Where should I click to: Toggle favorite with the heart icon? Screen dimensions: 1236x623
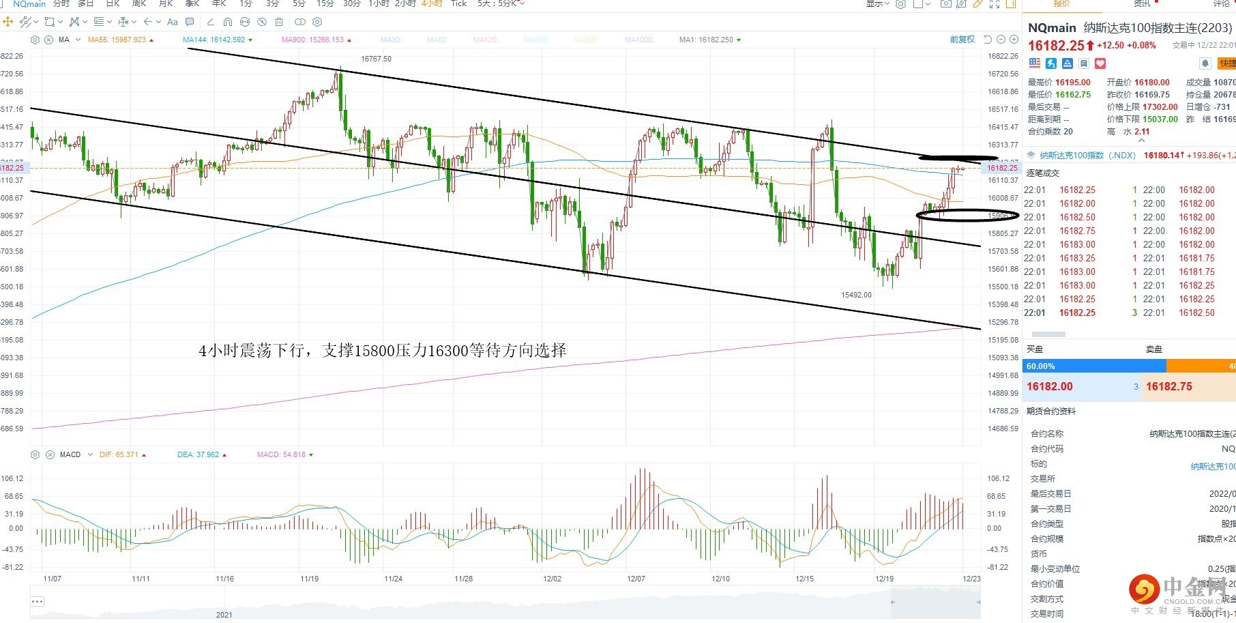pyautogui.click(x=1100, y=63)
